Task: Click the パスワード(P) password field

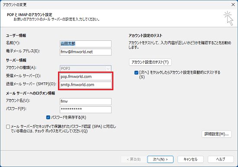Action: [86, 109]
